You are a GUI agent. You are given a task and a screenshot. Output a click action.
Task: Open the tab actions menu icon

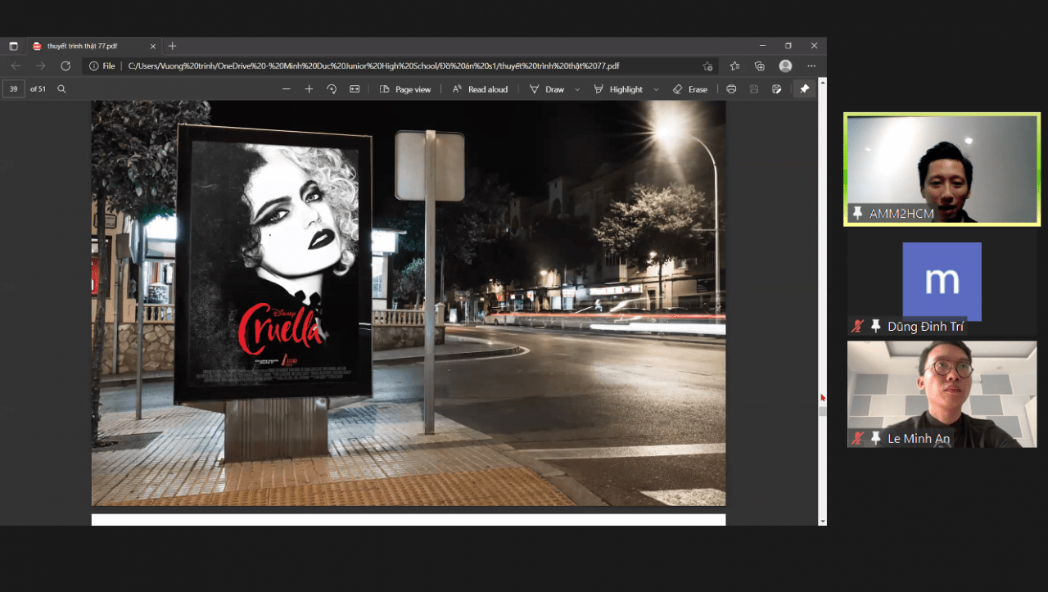tap(13, 46)
